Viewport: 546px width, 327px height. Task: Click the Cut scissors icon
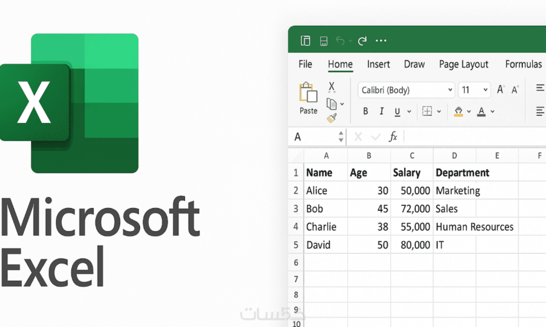tap(332, 87)
